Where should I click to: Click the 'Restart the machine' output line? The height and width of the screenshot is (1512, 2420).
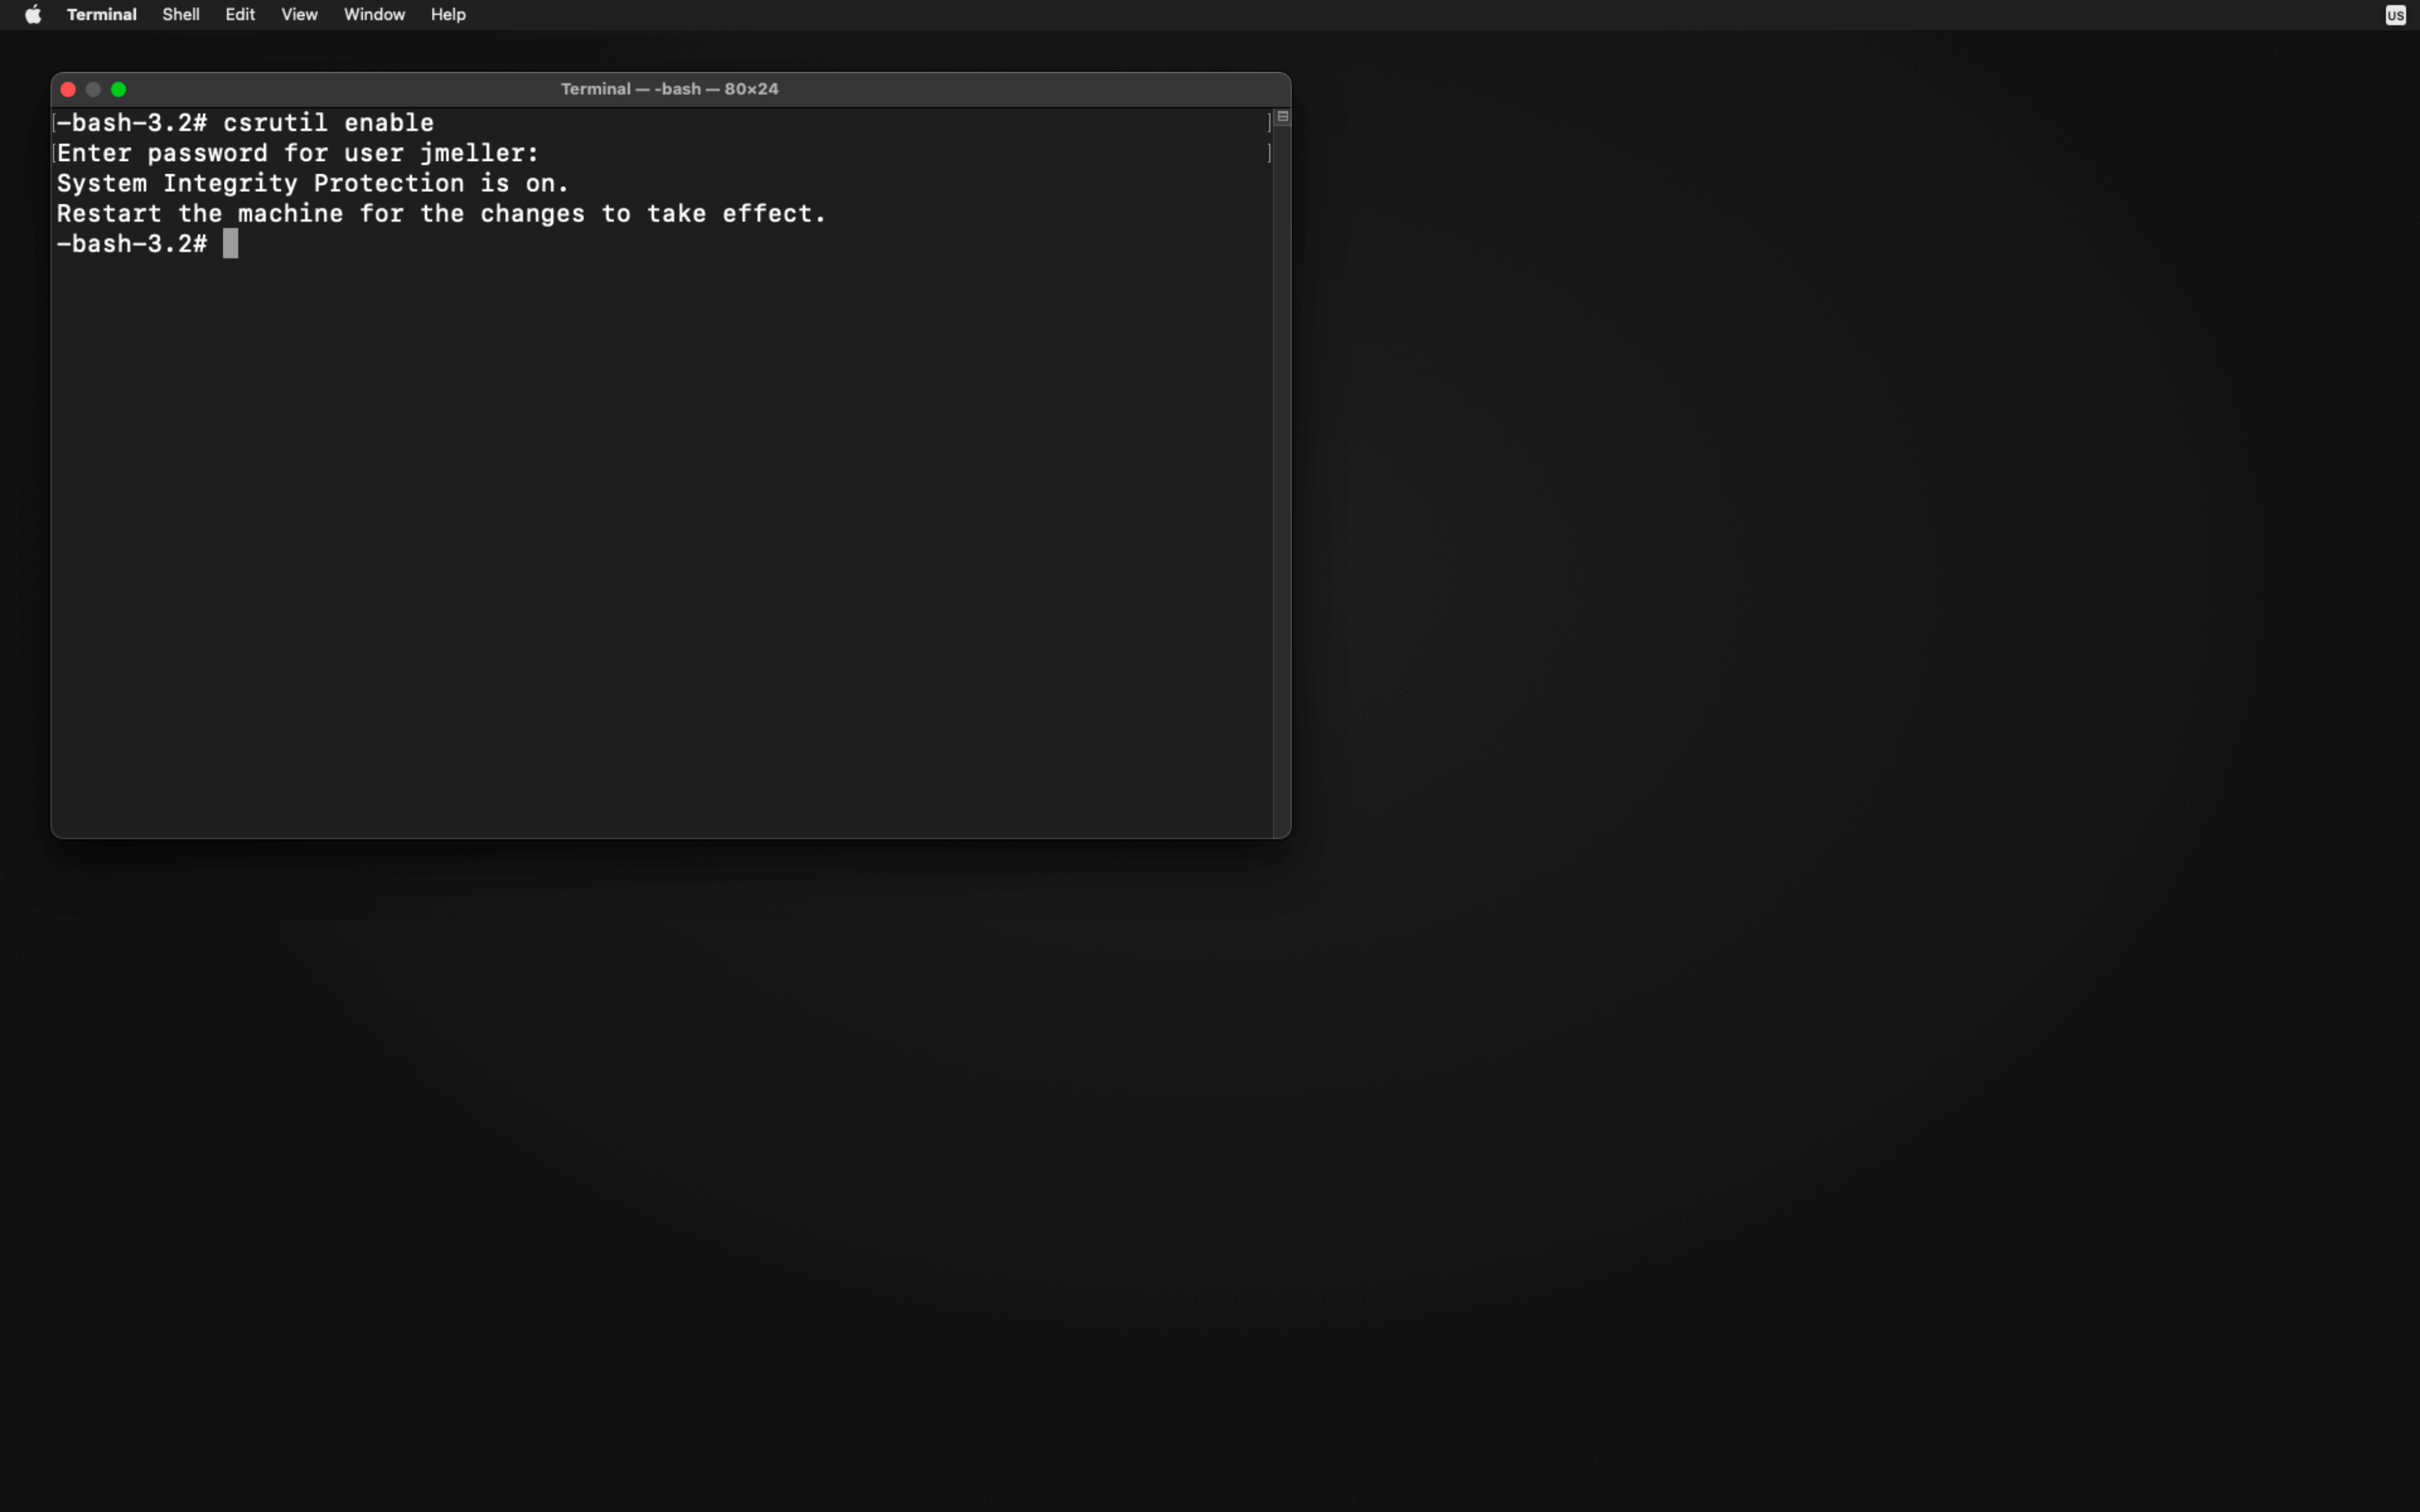coord(440,213)
